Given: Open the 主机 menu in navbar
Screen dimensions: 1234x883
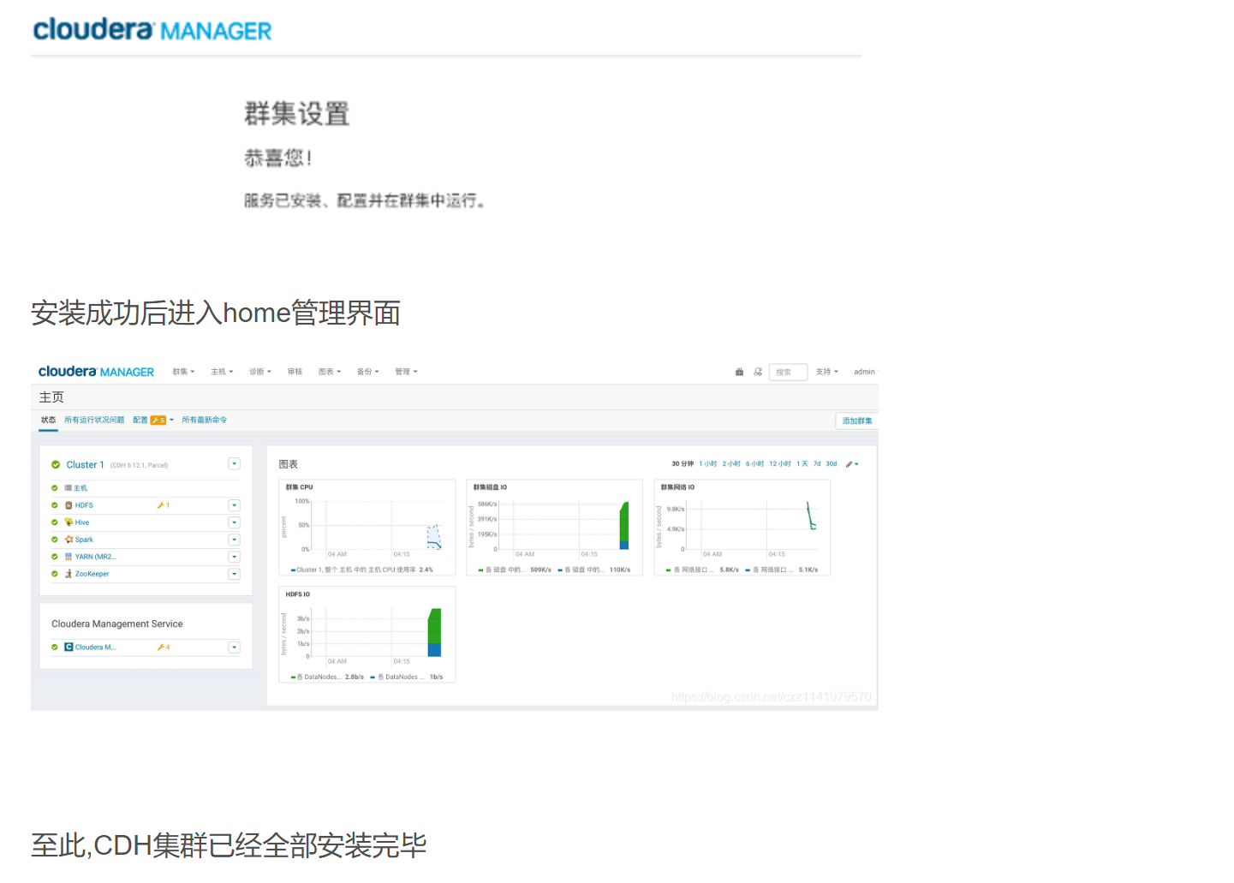Looking at the screenshot, I should point(222,372).
